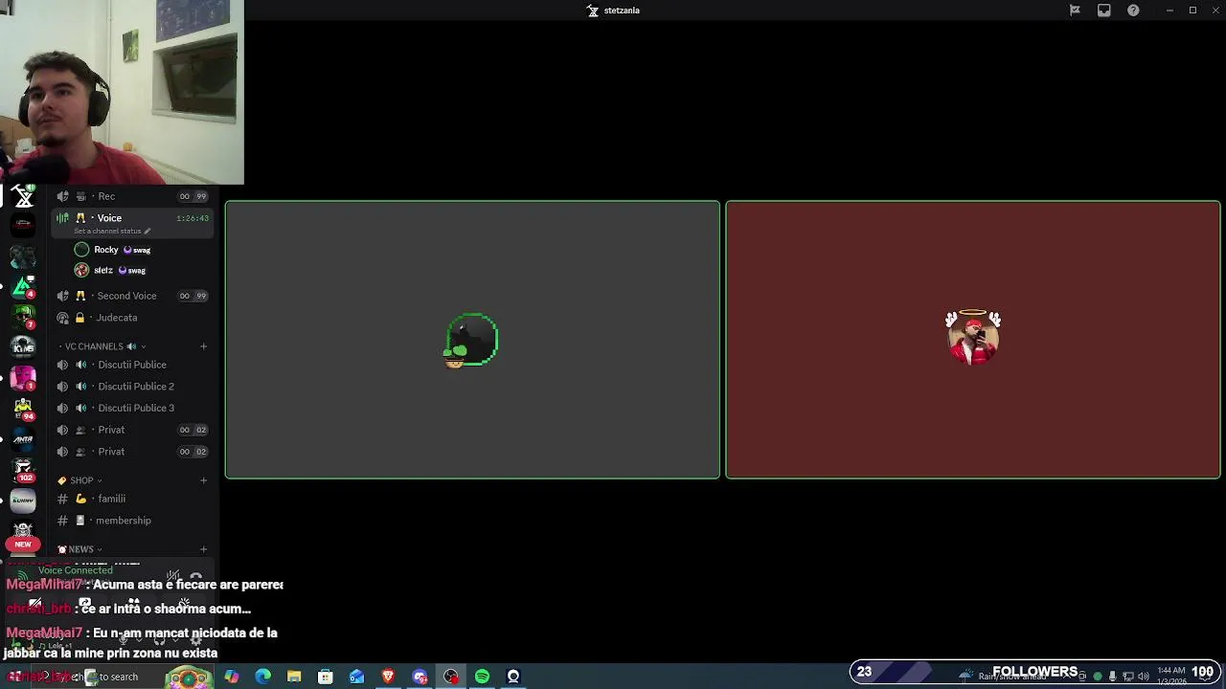The height and width of the screenshot is (689, 1226).
Task: Join the Rec voice channel
Action: pyautogui.click(x=132, y=196)
